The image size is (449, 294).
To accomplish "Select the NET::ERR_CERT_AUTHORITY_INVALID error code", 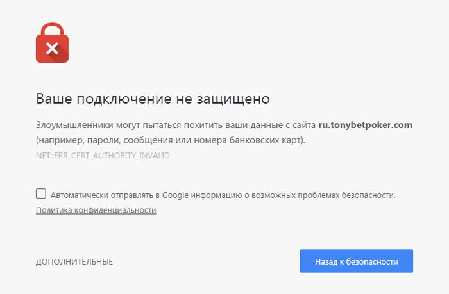I will click(103, 156).
